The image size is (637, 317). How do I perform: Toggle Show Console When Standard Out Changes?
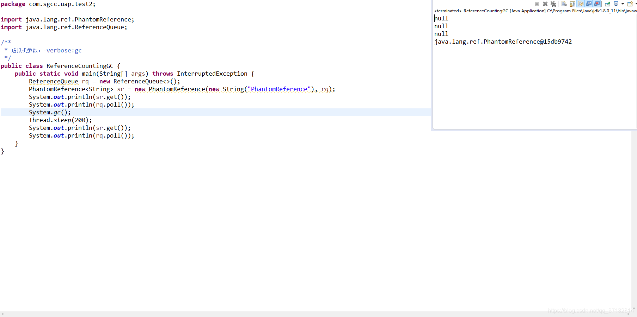point(589,4)
